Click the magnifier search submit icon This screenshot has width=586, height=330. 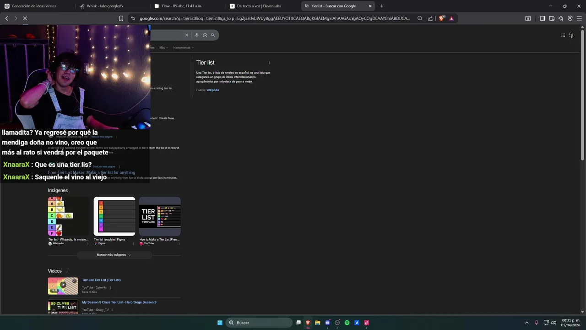(213, 35)
